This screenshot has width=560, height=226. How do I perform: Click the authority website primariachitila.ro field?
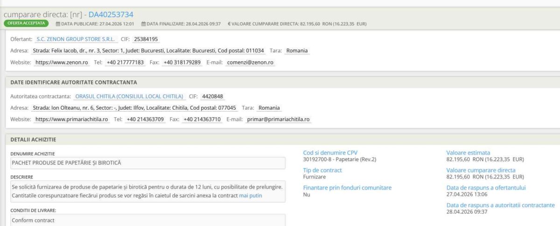click(x=72, y=120)
